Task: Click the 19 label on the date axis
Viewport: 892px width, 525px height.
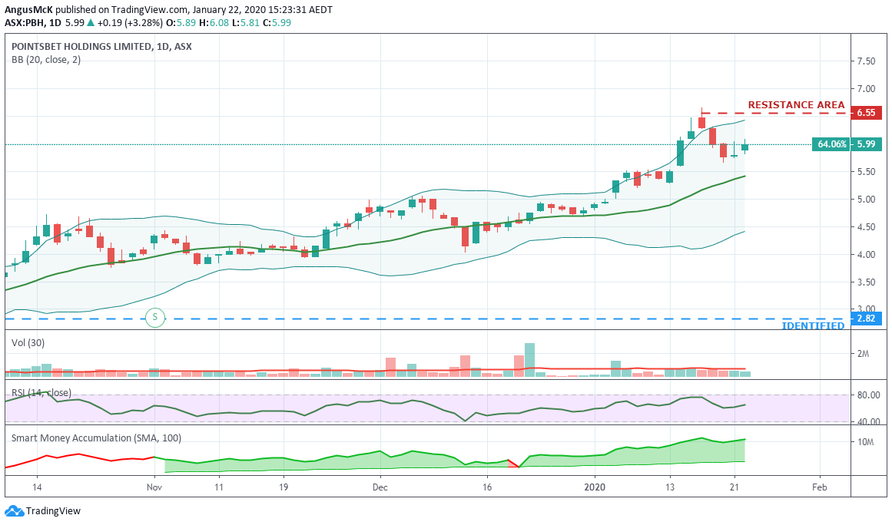Action: point(284,487)
